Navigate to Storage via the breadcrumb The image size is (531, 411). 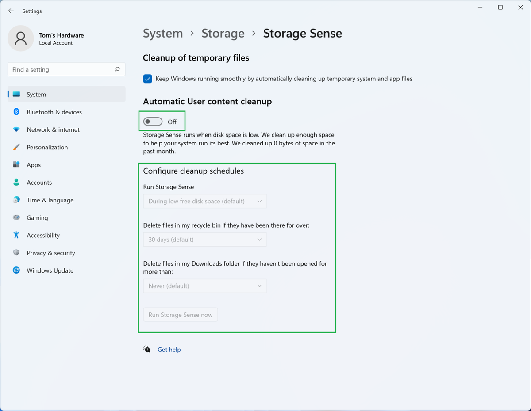coord(223,33)
